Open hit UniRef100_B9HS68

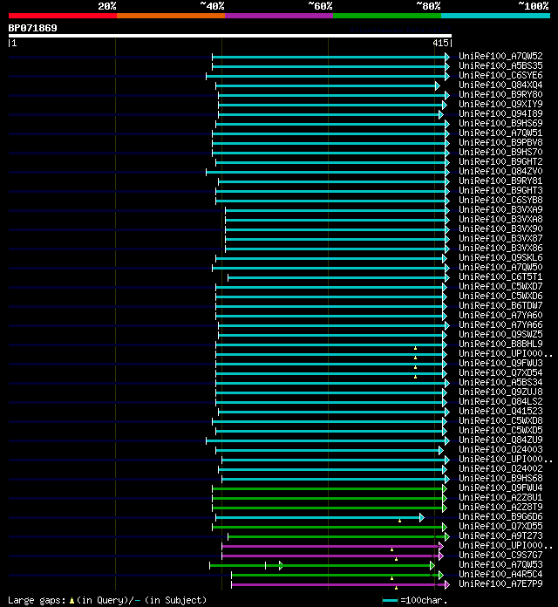[500, 479]
